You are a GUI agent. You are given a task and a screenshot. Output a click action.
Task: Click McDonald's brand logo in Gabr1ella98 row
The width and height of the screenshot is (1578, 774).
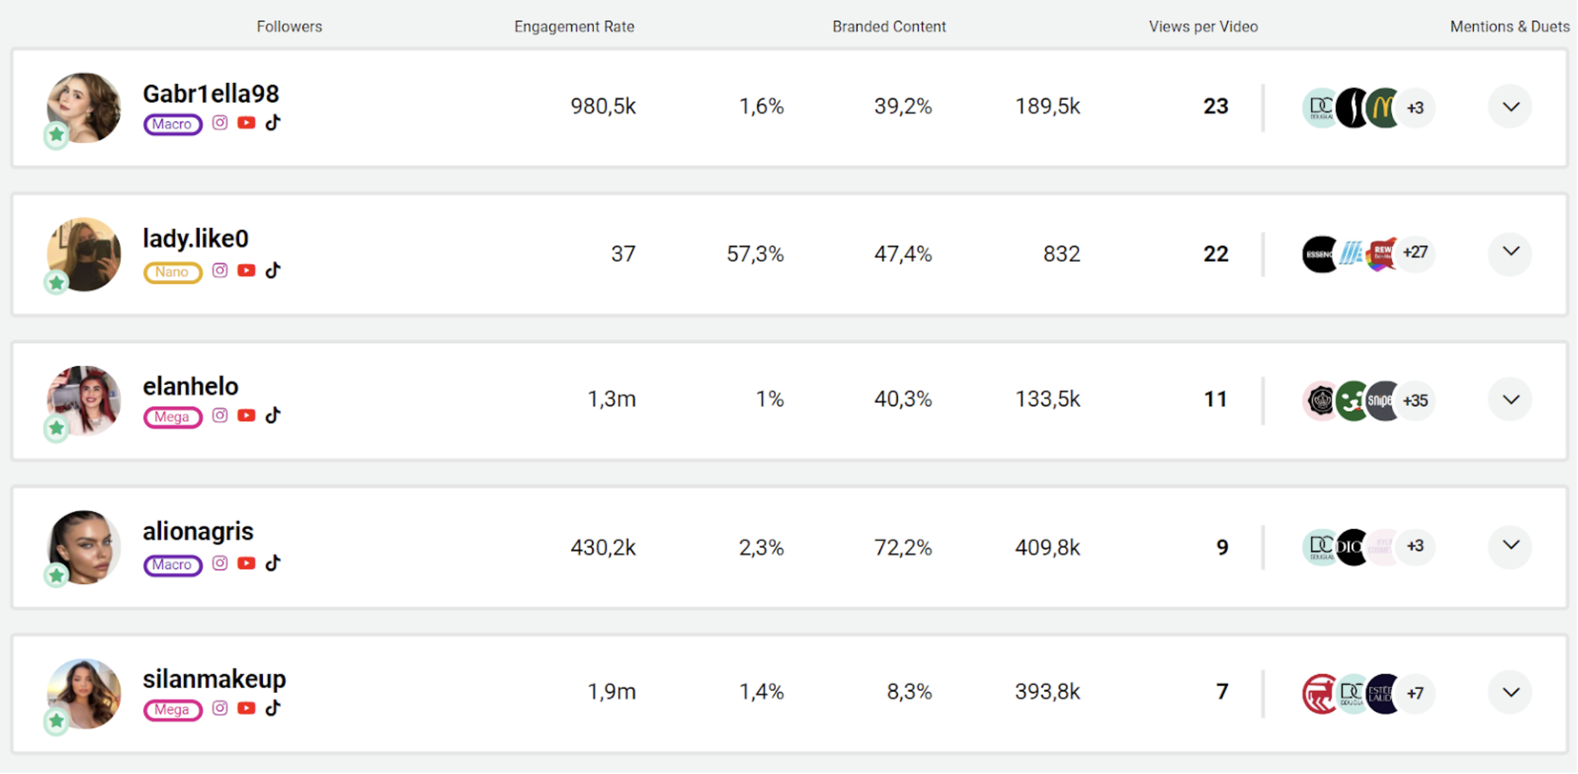[1383, 108]
